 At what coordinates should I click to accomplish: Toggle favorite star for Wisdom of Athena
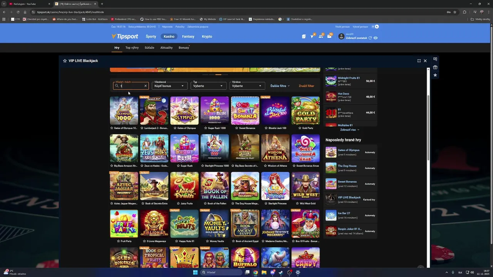(x=265, y=166)
